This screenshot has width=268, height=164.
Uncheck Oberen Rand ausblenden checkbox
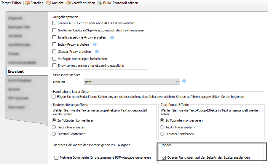click(x=164, y=157)
